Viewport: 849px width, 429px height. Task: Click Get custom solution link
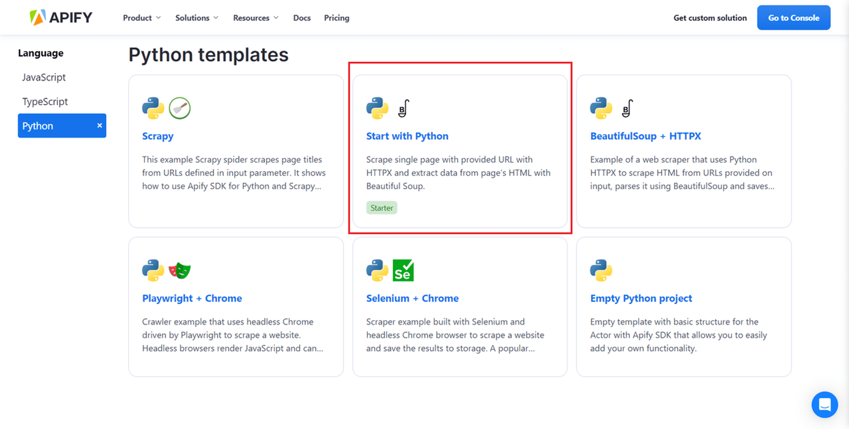point(710,18)
